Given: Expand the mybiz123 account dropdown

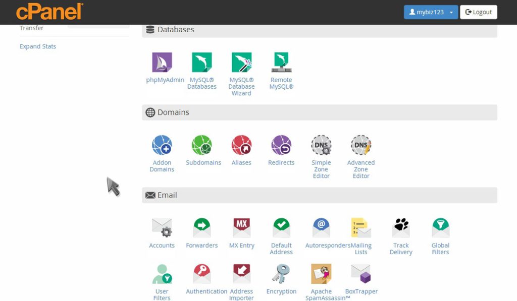Looking at the screenshot, I should [431, 12].
